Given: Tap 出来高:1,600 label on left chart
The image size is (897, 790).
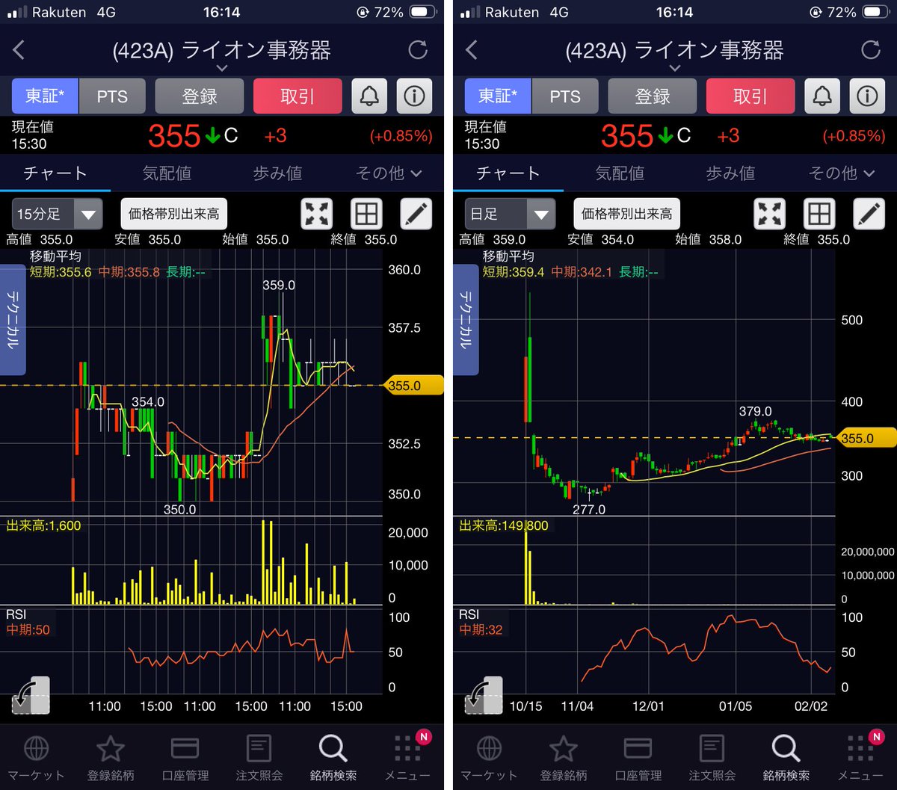Looking at the screenshot, I should [44, 525].
